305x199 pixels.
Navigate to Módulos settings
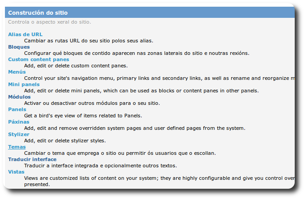click(19, 97)
